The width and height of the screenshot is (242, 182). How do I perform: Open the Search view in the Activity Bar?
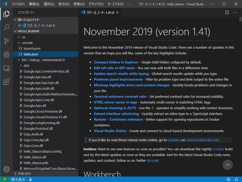point(6,27)
